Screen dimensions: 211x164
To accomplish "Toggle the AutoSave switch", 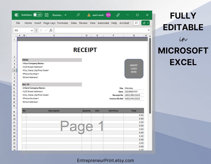I will click(x=38, y=15).
